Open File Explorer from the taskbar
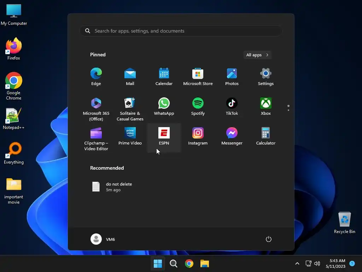Screen dimensions: 362x272 205,263
